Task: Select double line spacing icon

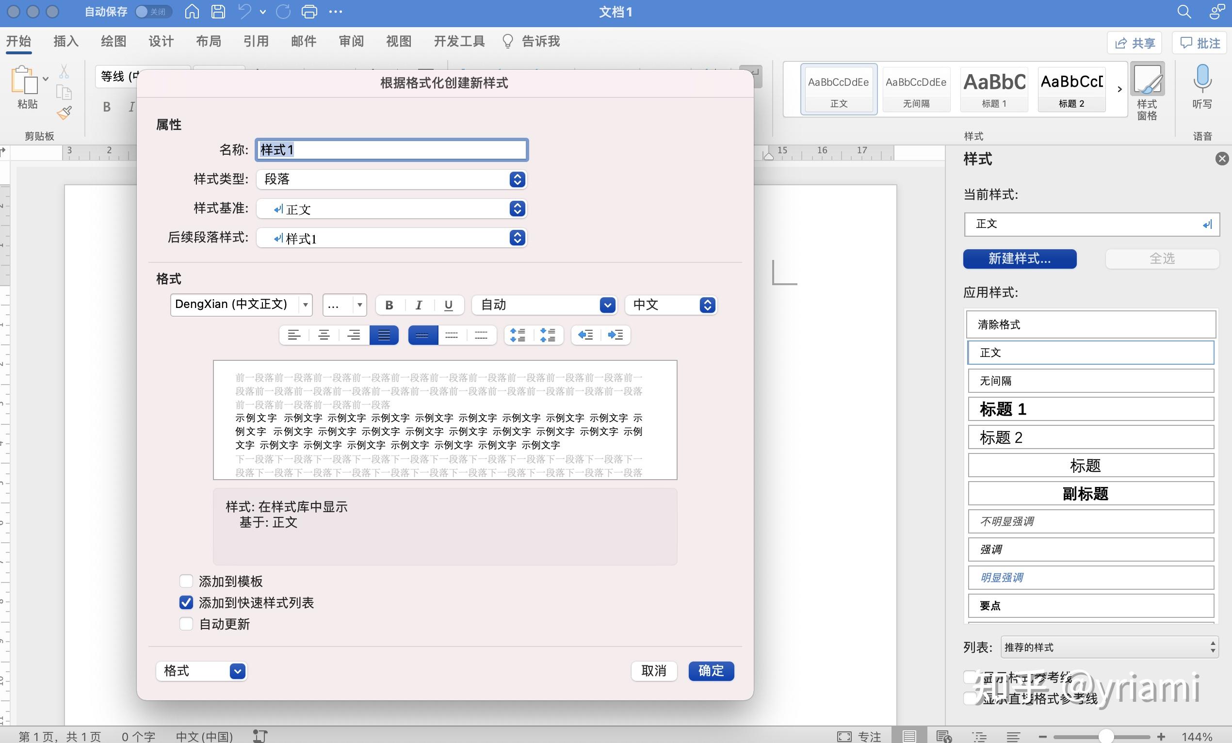Action: [x=480, y=335]
